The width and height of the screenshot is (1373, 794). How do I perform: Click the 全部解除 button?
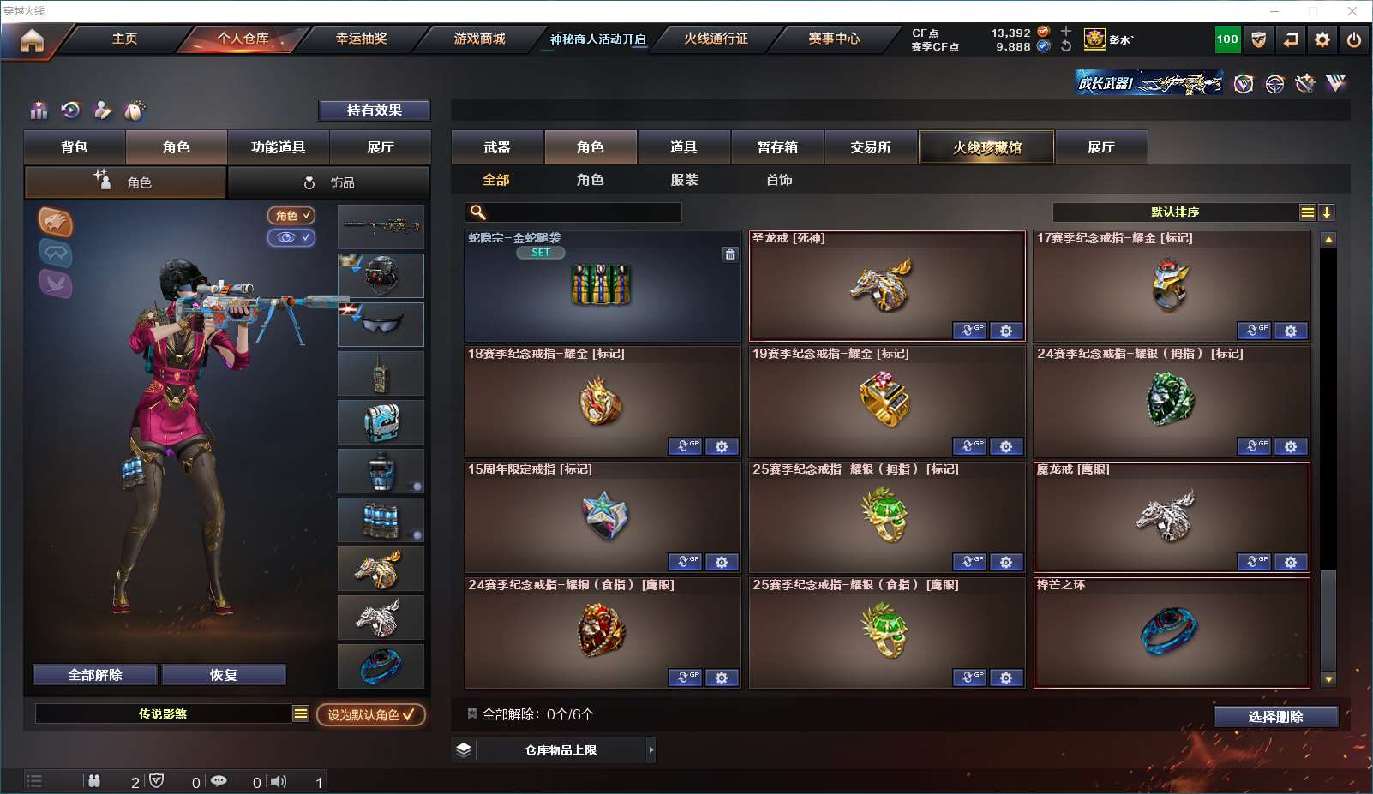coord(95,675)
